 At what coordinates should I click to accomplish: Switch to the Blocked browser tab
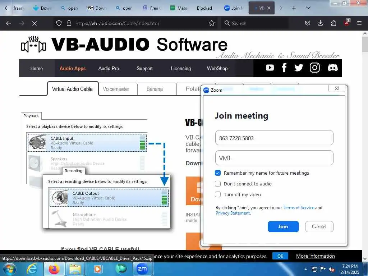point(204,8)
